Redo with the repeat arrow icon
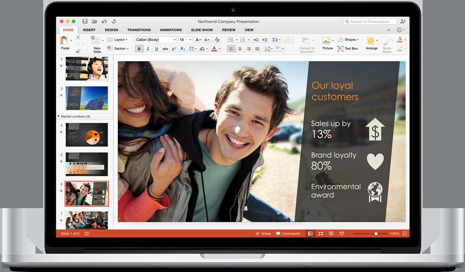 pos(114,21)
